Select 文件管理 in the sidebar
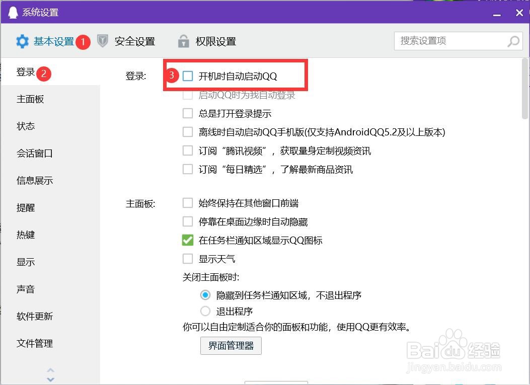 pos(34,343)
